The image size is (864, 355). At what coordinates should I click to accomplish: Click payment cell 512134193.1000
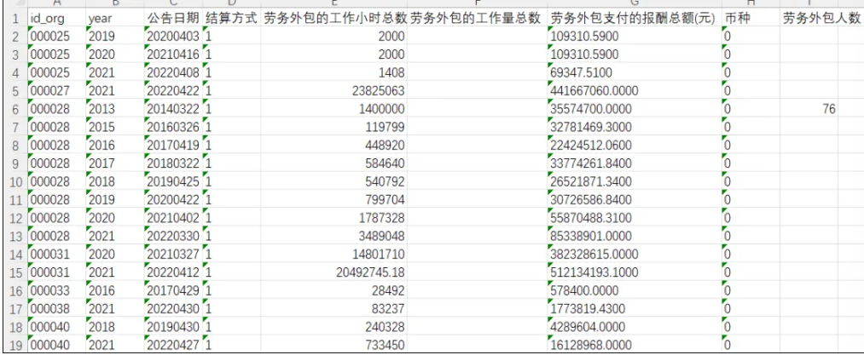coord(635,272)
